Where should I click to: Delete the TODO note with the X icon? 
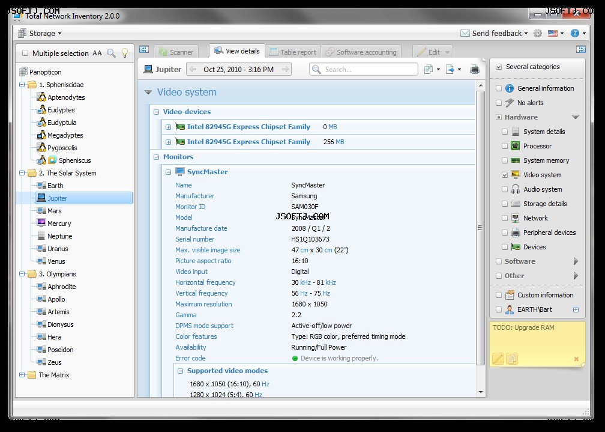click(x=576, y=359)
